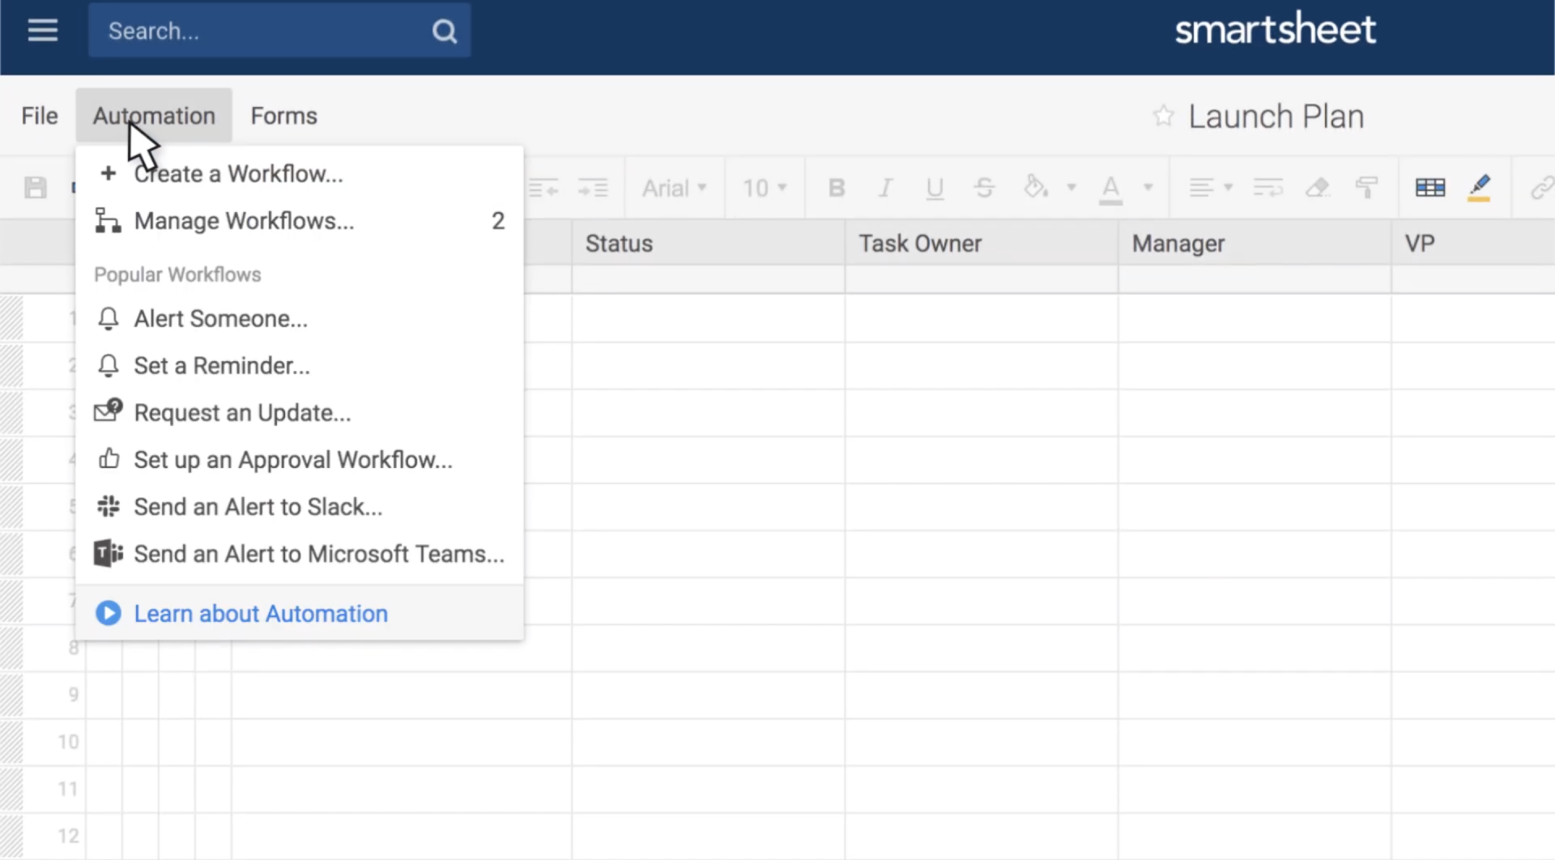Click the Learn about Automation link

[x=261, y=613]
